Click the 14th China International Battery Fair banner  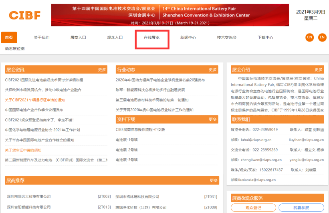pyautogui.click(x=170, y=15)
